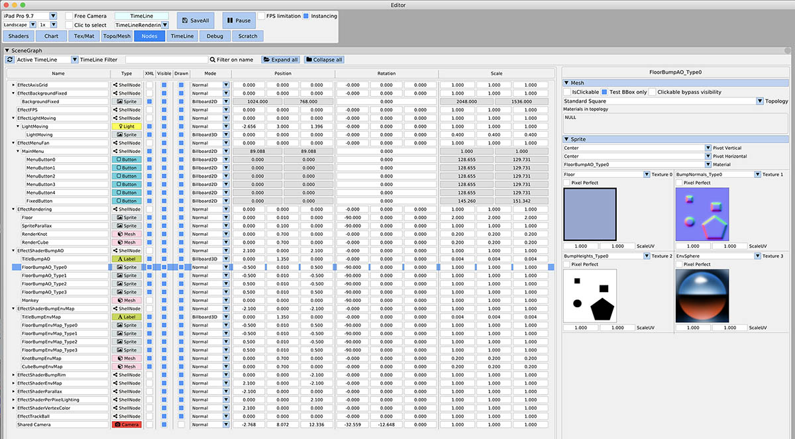The image size is (795, 439).
Task: Check IsClickable in the Mesh panel
Action: [568, 91]
